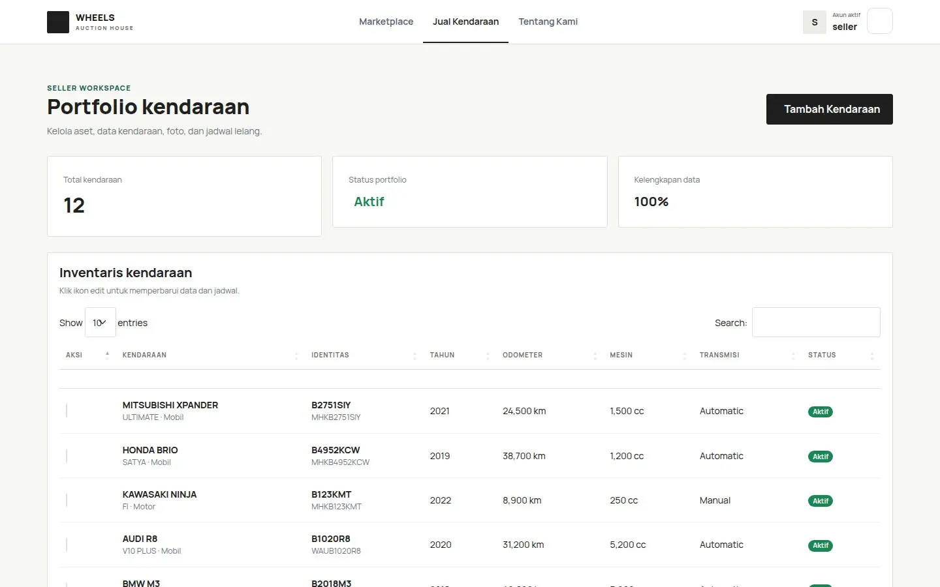
Task: Click the Tambah Kendaraan button
Action: (x=830, y=109)
